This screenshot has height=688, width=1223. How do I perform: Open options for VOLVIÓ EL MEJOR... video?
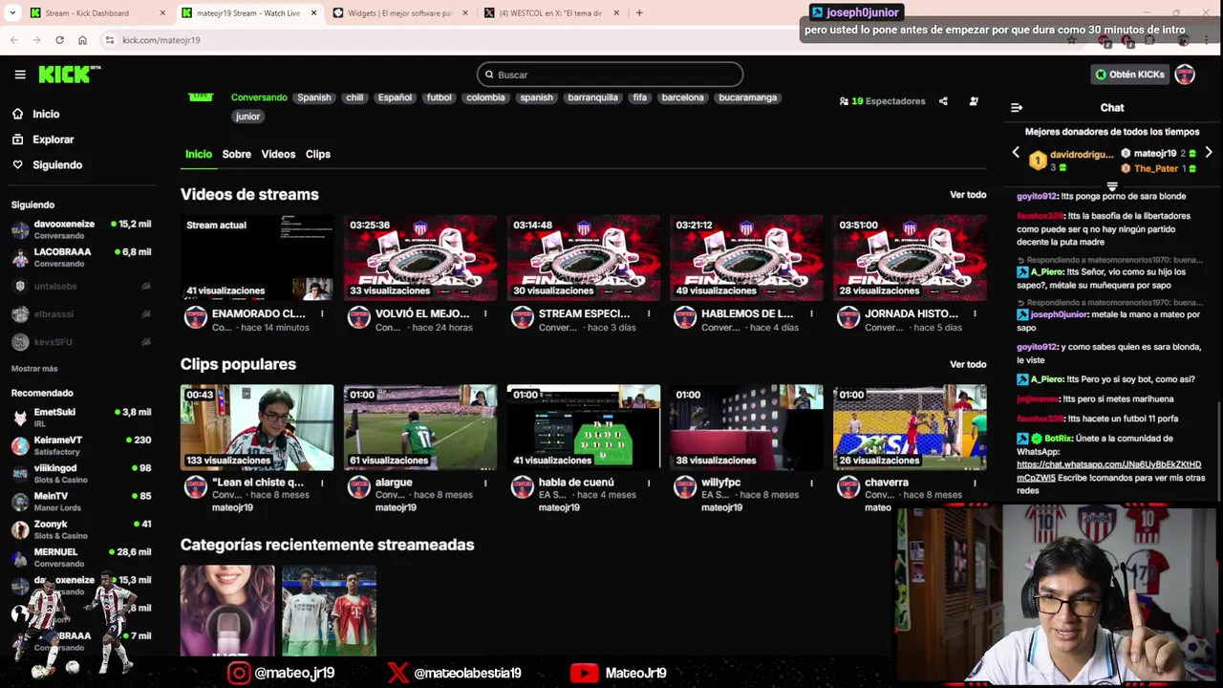(x=485, y=313)
